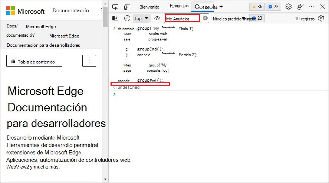Open the feedback people icon in DevTools

[300, 7]
